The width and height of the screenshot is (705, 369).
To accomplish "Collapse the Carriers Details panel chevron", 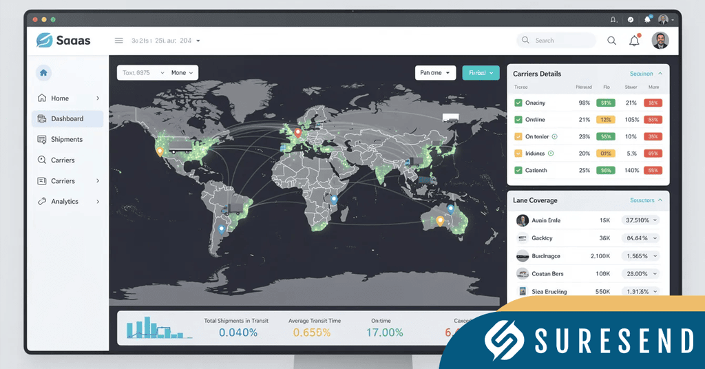I will pos(660,73).
